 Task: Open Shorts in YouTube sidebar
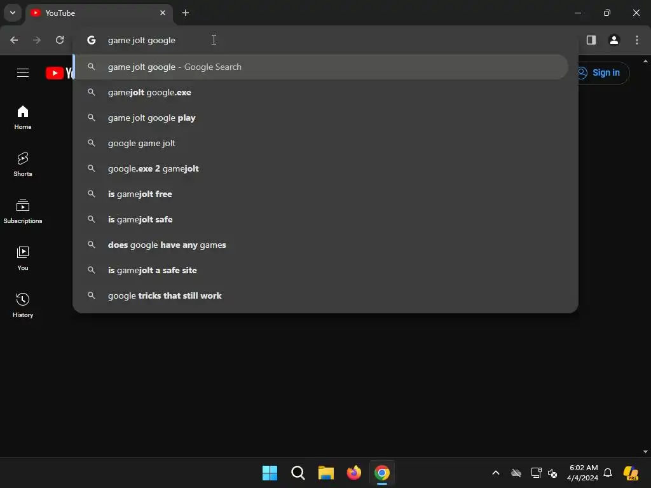[23, 165]
